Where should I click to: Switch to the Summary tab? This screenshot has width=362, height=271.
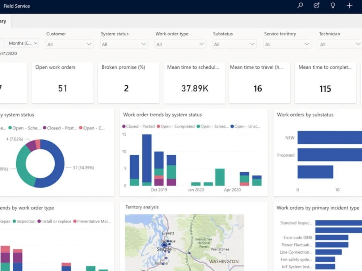(3, 21)
